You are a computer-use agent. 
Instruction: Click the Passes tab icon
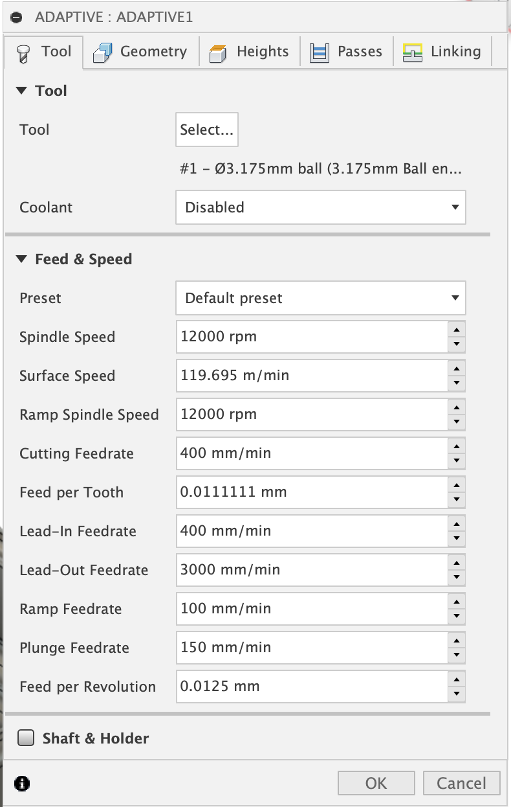point(320,52)
